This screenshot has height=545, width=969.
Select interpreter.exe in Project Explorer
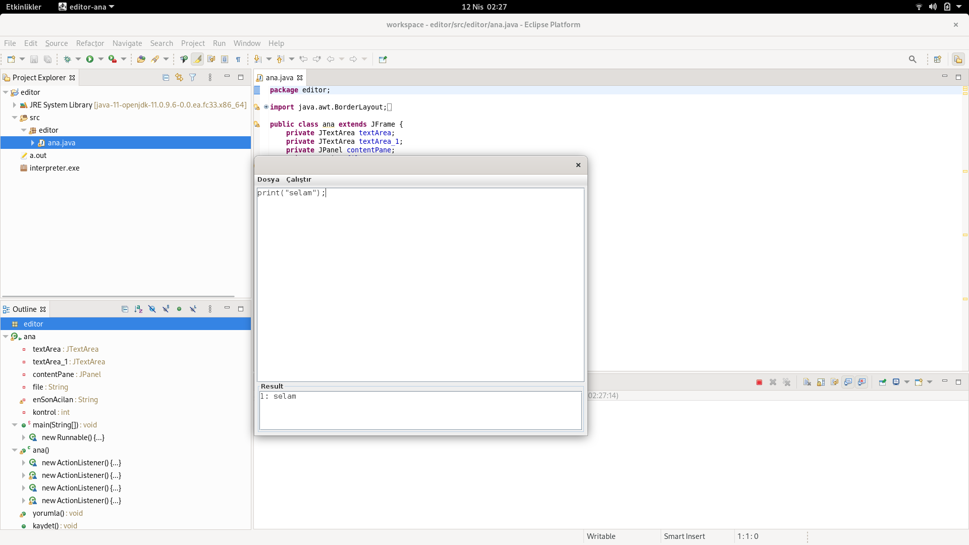pyautogui.click(x=55, y=168)
